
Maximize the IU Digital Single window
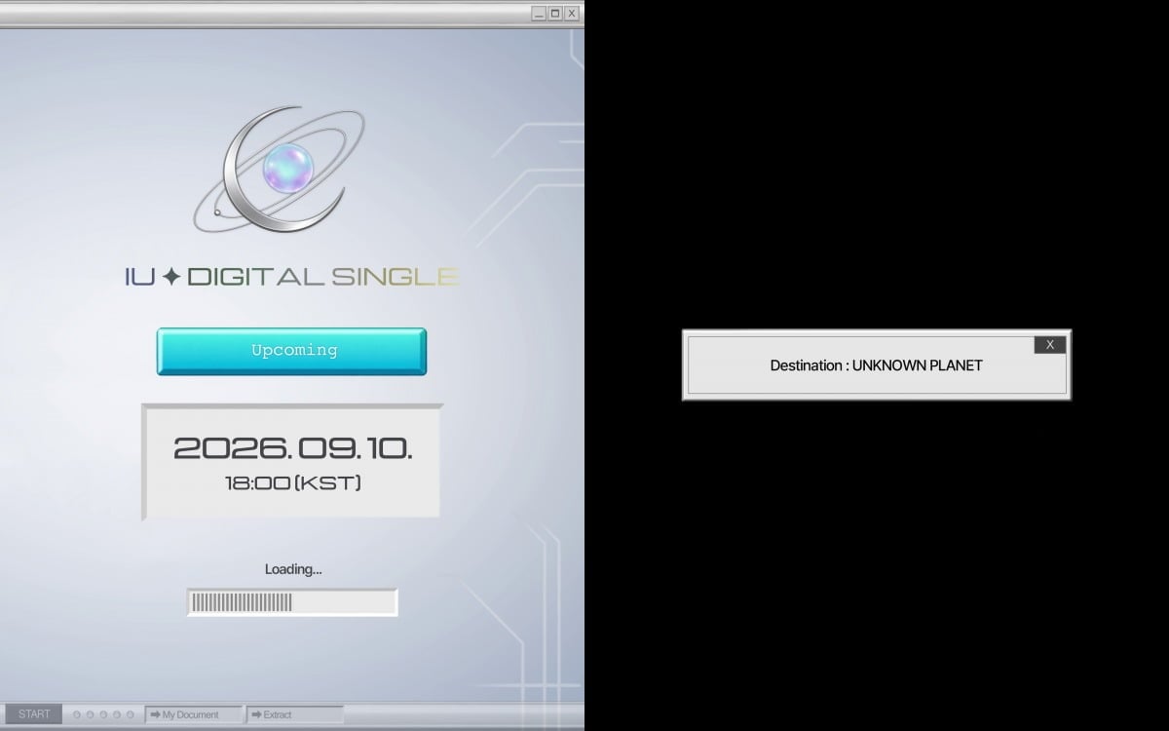coord(555,14)
